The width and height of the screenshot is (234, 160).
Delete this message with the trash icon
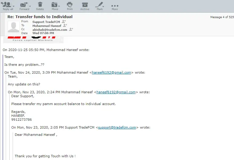(40, 5)
